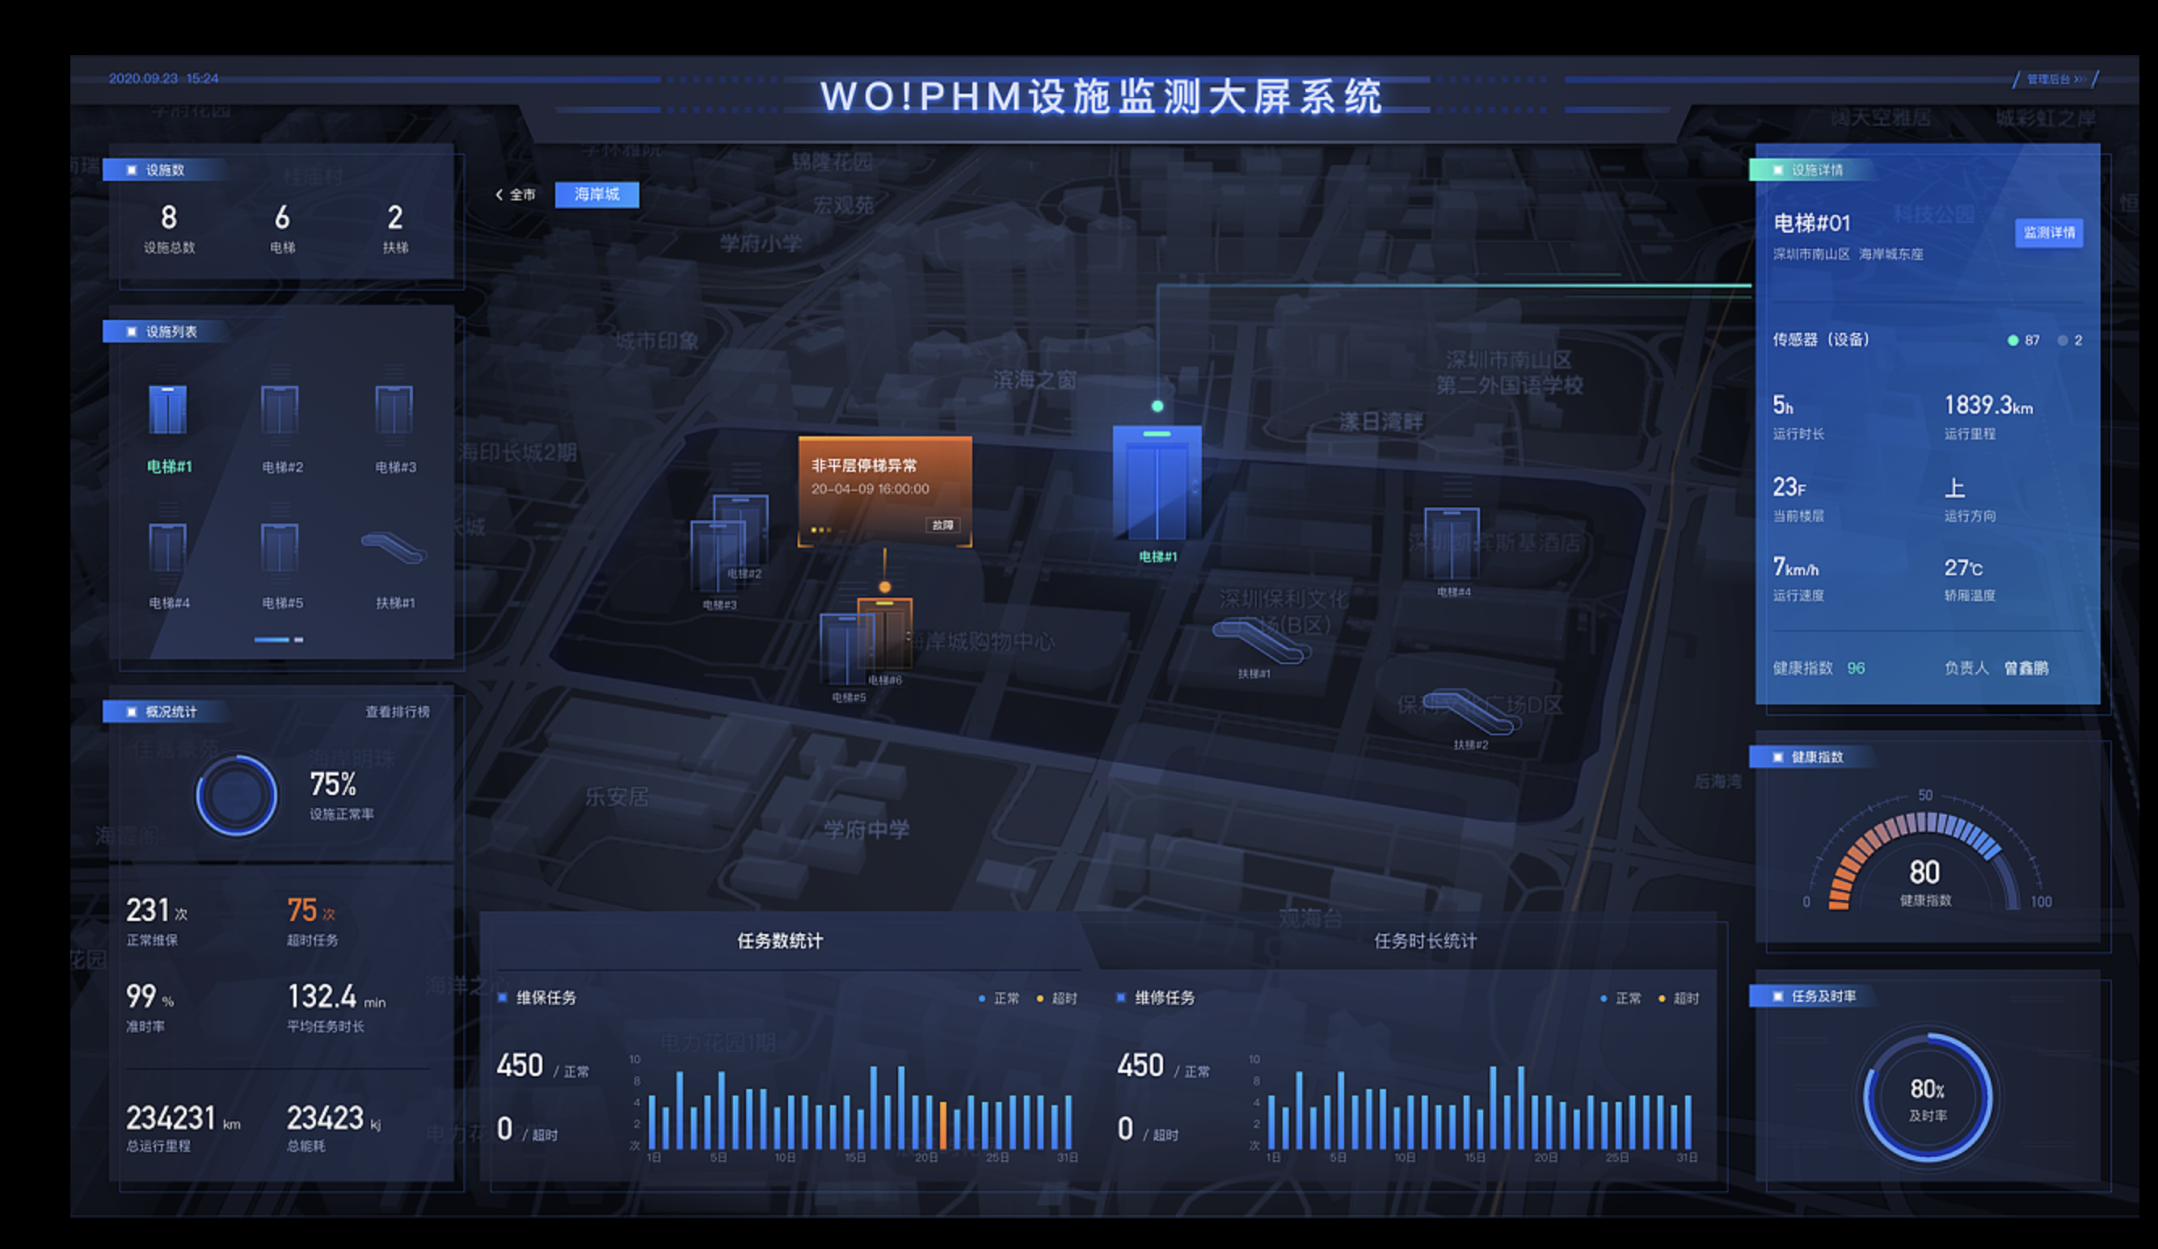Click the facility list first page indicator
2158x1249 pixels.
(272, 640)
